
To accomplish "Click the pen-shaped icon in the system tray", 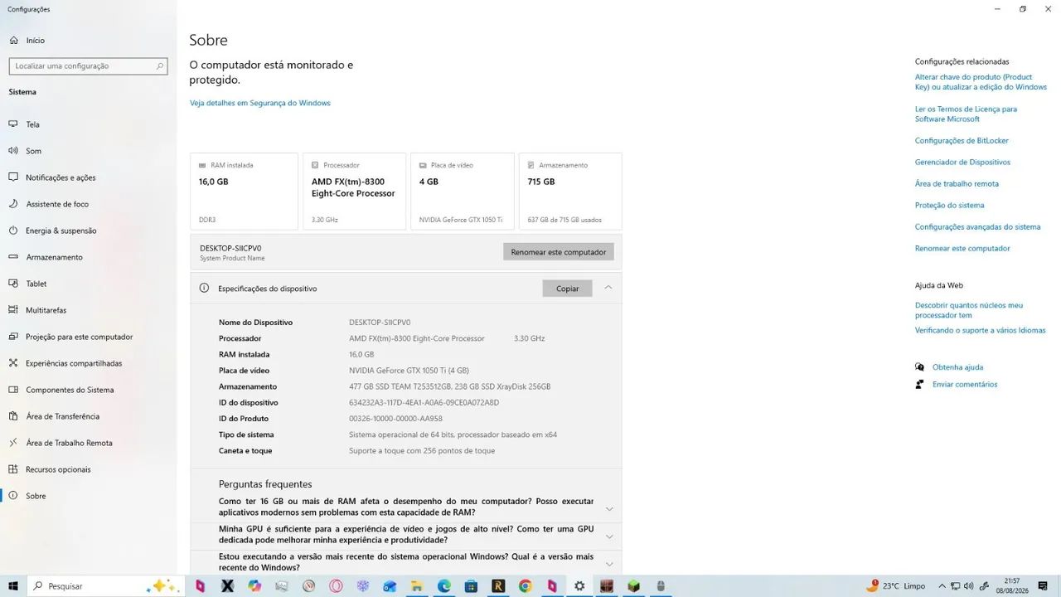I will click(983, 586).
